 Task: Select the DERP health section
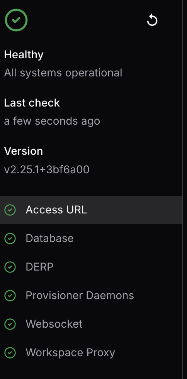click(x=91, y=267)
